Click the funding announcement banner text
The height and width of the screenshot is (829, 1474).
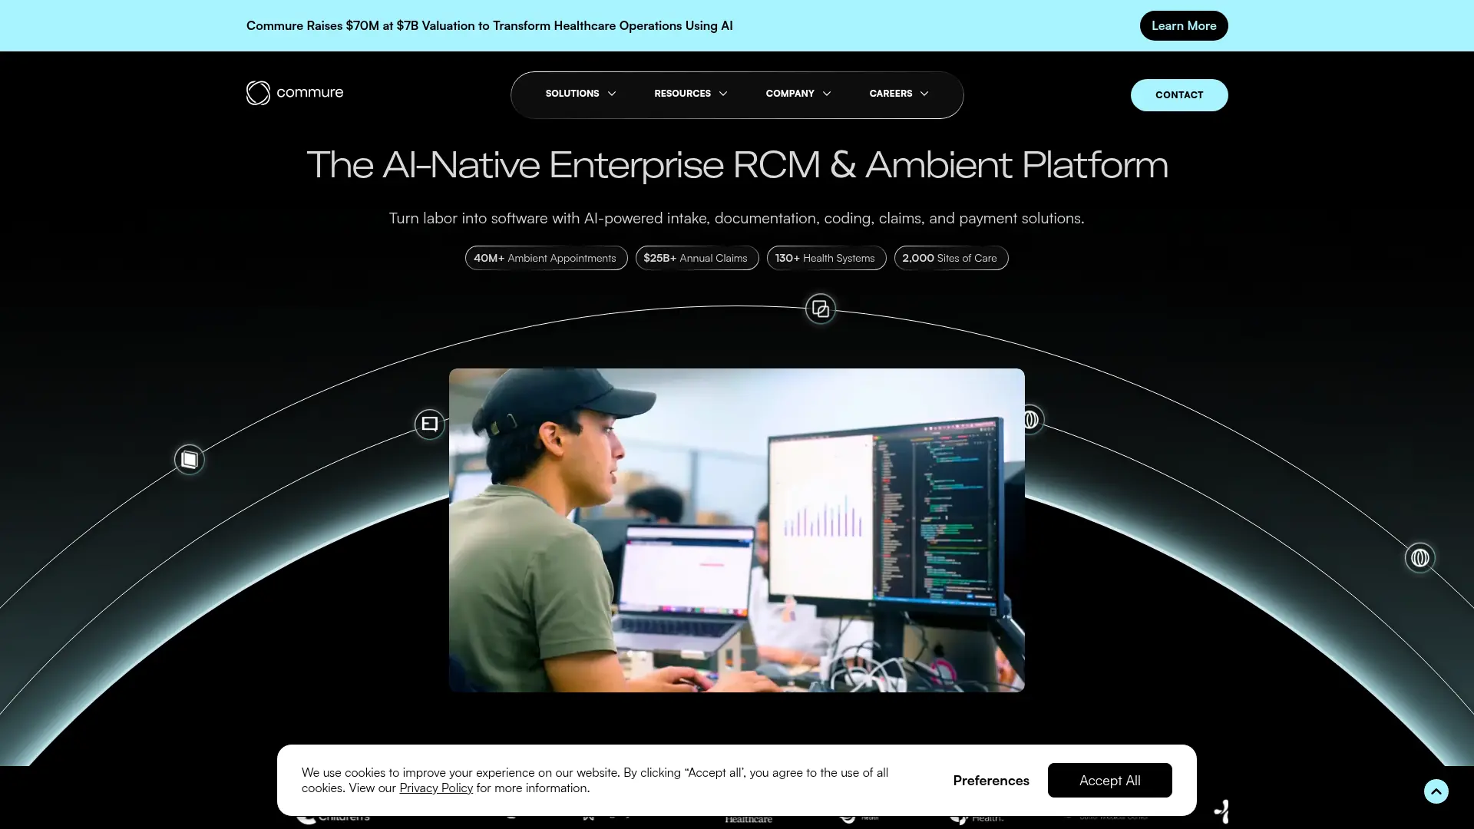pos(489,25)
